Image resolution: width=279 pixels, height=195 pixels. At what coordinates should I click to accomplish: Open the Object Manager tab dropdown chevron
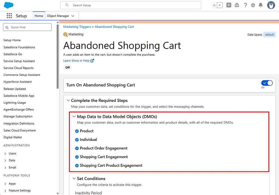click(x=73, y=16)
